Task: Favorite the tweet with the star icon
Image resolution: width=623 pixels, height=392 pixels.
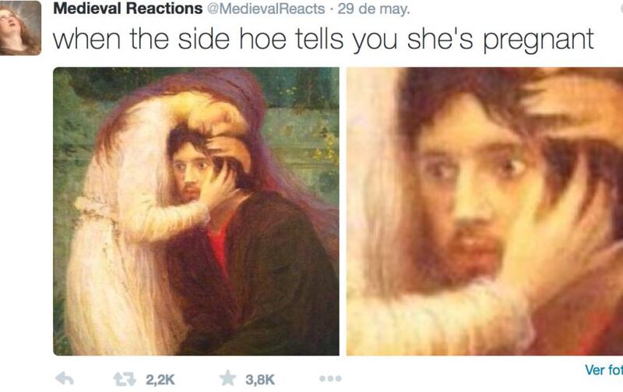Action: coord(228,378)
